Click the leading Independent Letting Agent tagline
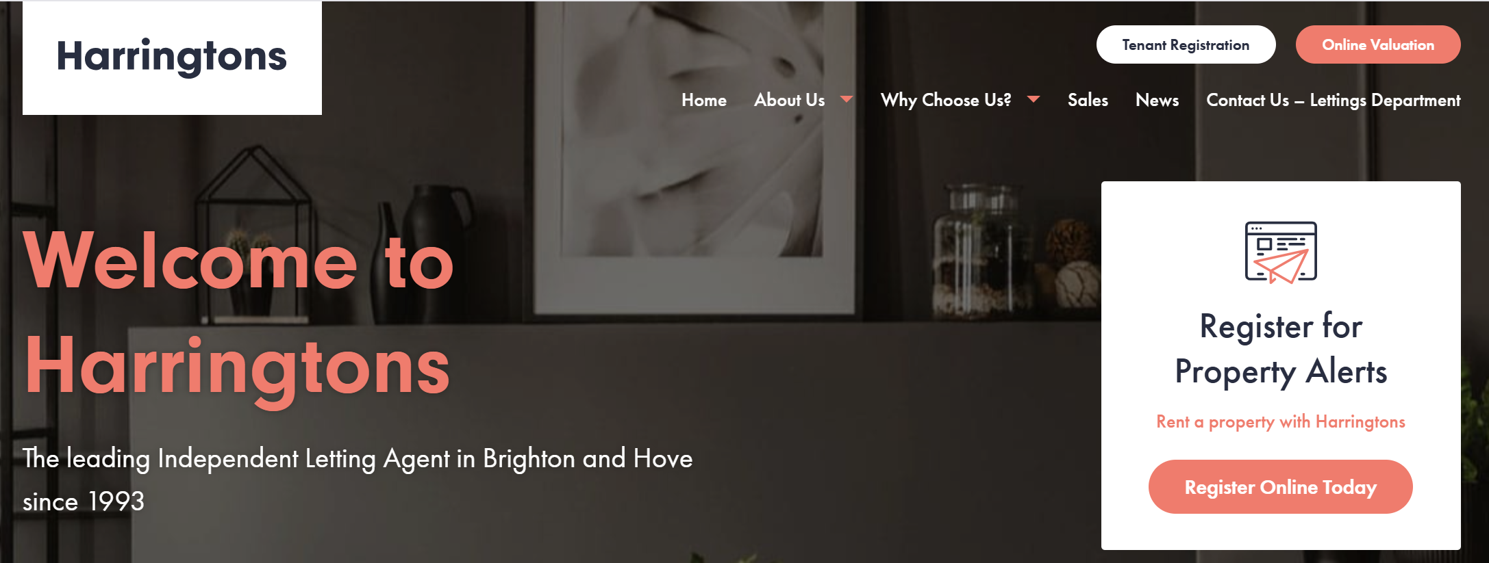 (x=358, y=480)
